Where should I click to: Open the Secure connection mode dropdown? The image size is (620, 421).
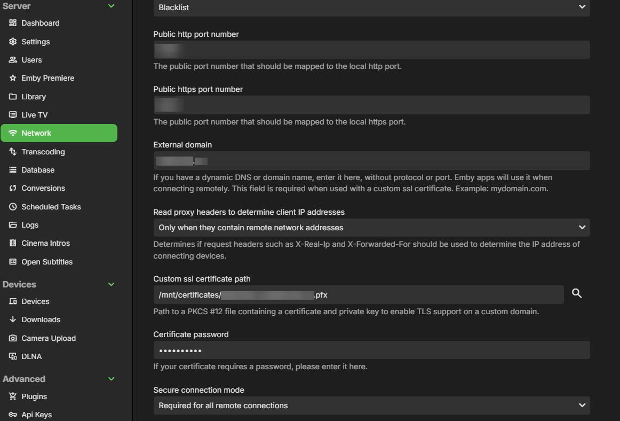tap(371, 406)
